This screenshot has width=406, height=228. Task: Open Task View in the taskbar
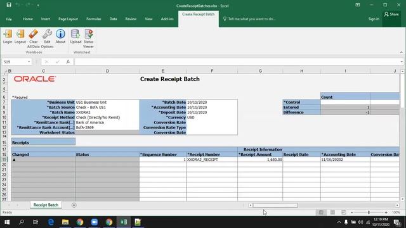(x=36, y=222)
